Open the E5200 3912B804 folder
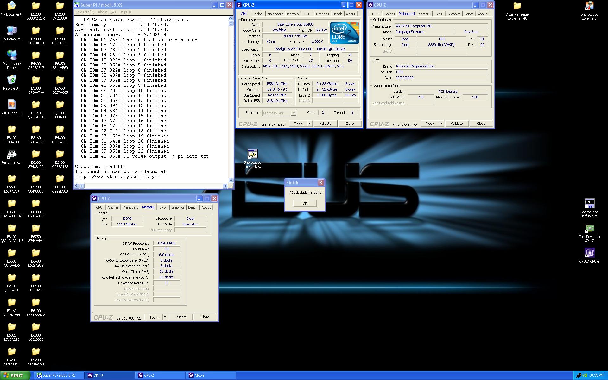 coord(60,11)
